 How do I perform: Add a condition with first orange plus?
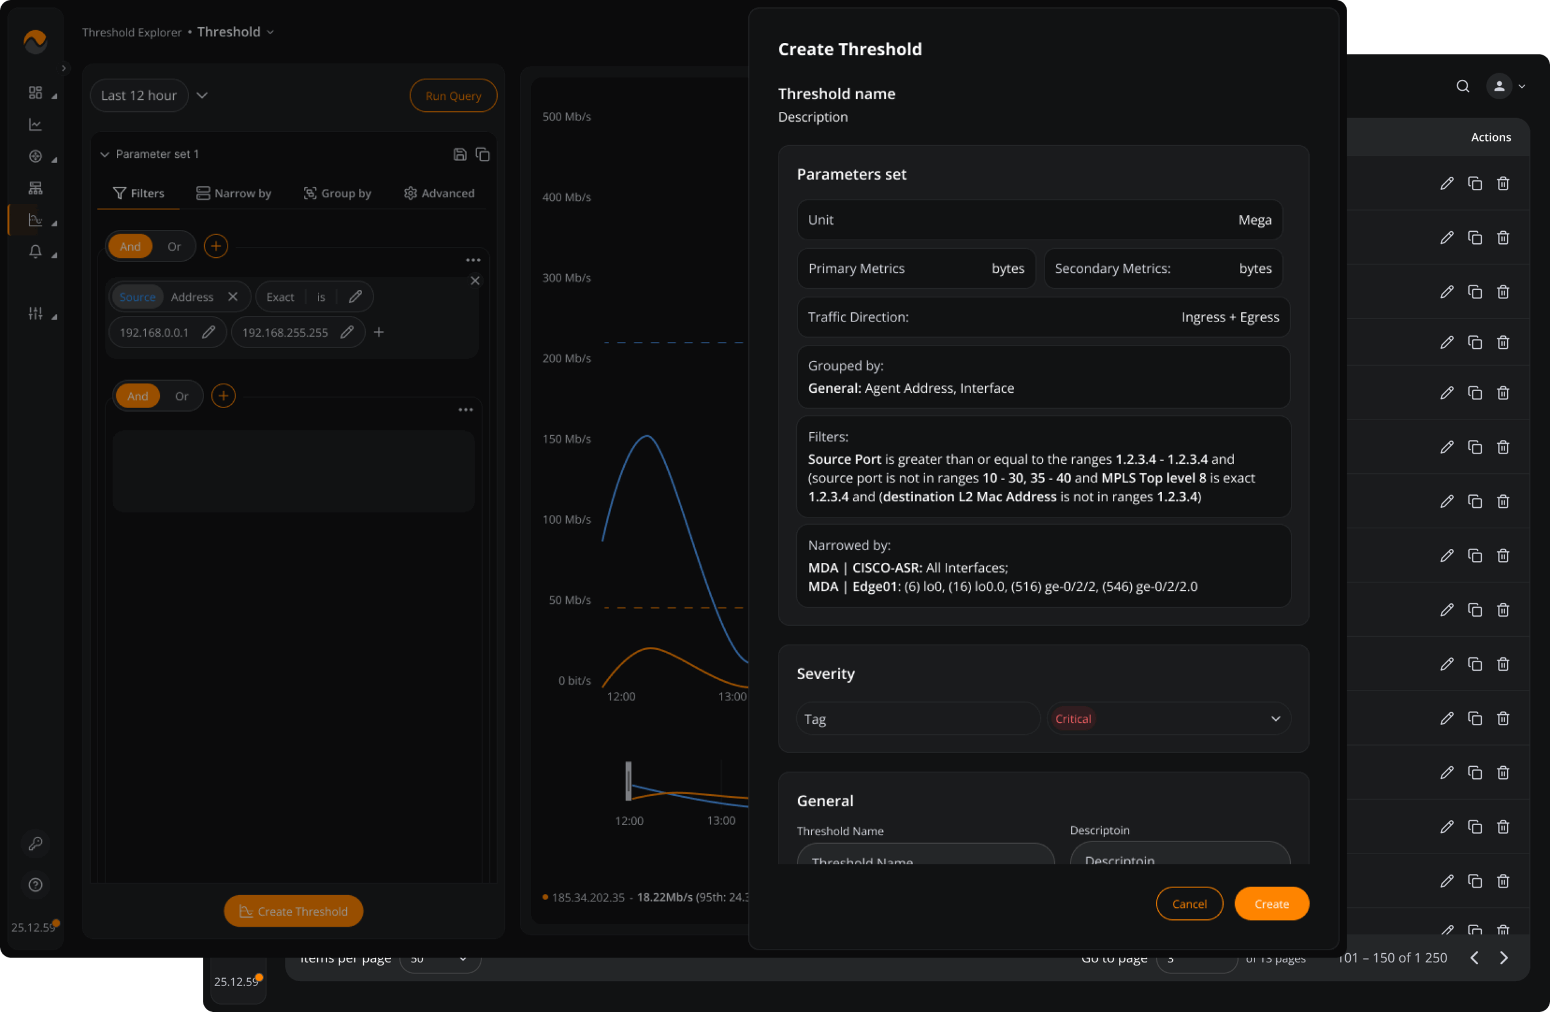216,246
